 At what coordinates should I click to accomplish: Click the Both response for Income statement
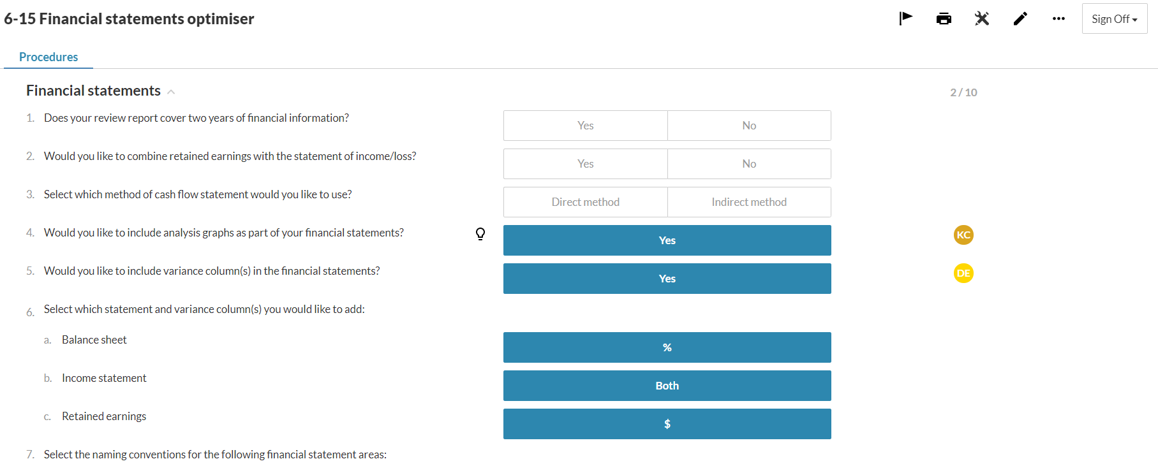pos(667,386)
